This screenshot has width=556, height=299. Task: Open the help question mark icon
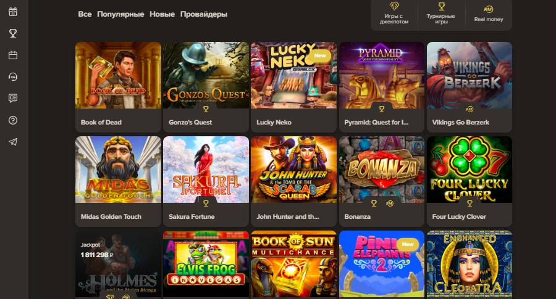13,120
